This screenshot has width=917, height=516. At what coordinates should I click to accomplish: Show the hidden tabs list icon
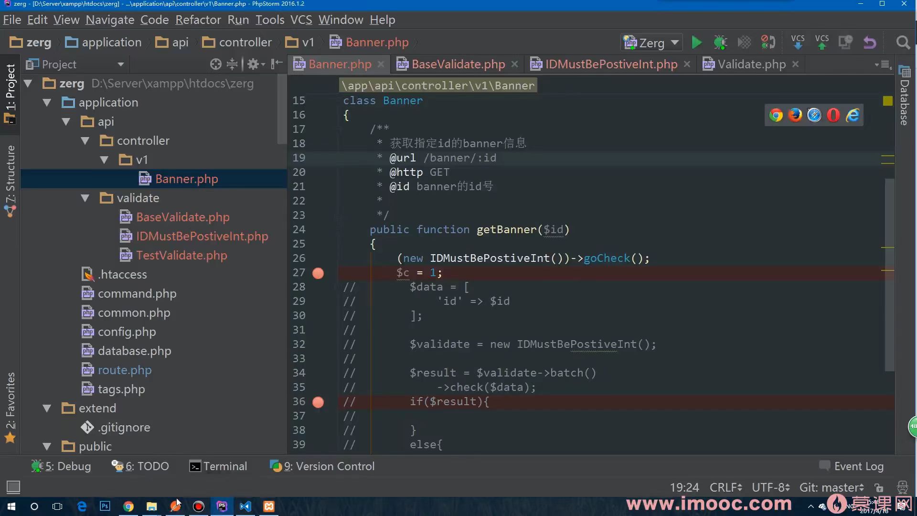tap(882, 64)
